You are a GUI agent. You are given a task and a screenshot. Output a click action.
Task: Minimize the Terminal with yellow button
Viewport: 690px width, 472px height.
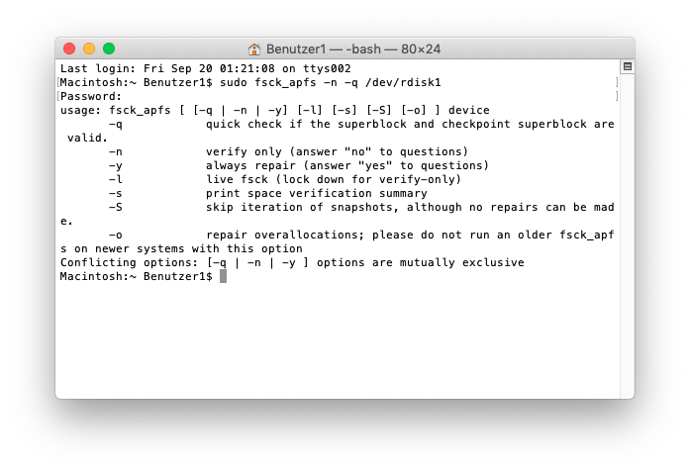click(x=89, y=48)
